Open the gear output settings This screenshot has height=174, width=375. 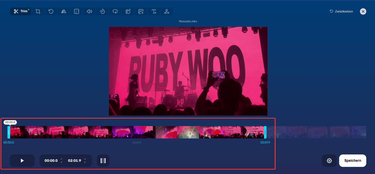click(x=329, y=161)
